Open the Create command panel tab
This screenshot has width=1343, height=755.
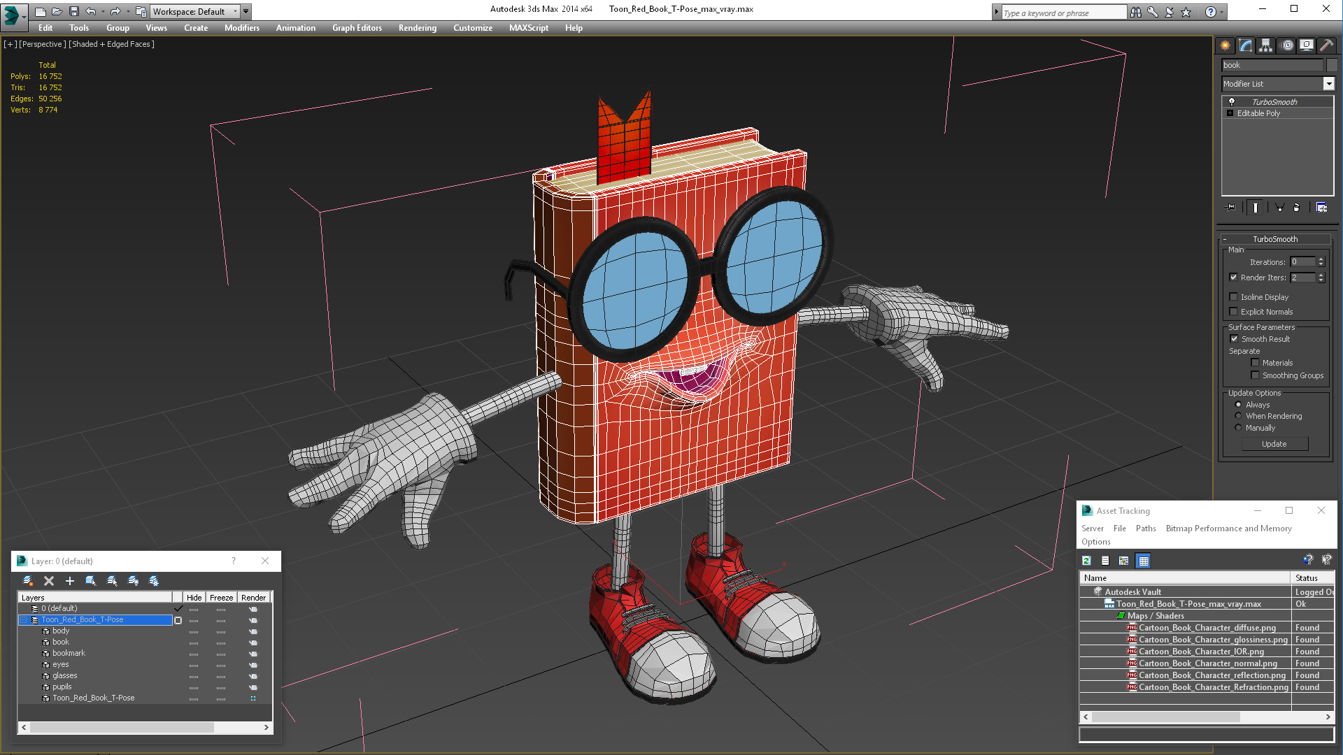[1225, 45]
